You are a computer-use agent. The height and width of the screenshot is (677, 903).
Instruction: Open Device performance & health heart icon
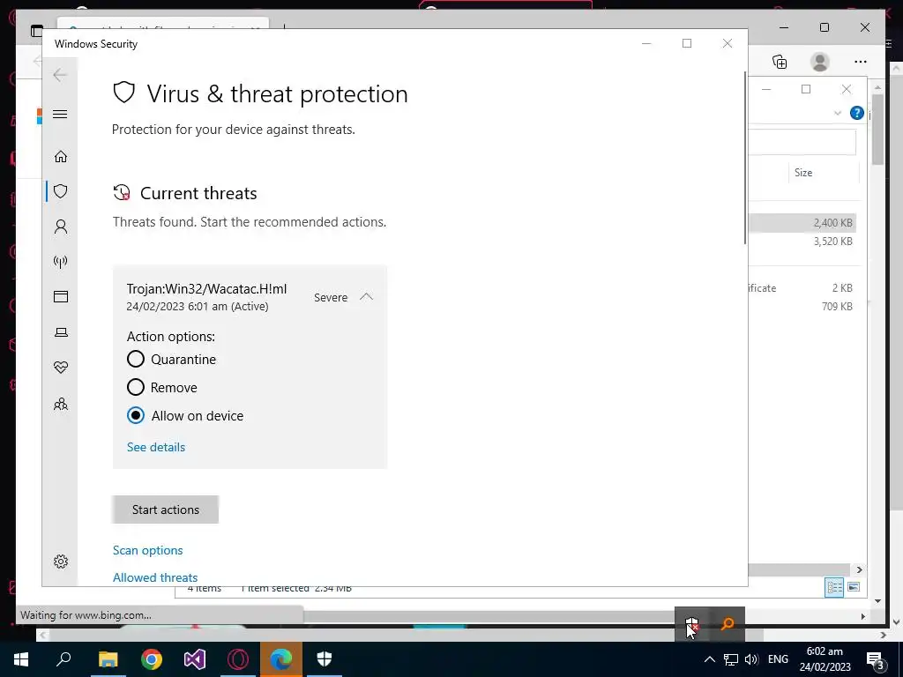pyautogui.click(x=61, y=368)
